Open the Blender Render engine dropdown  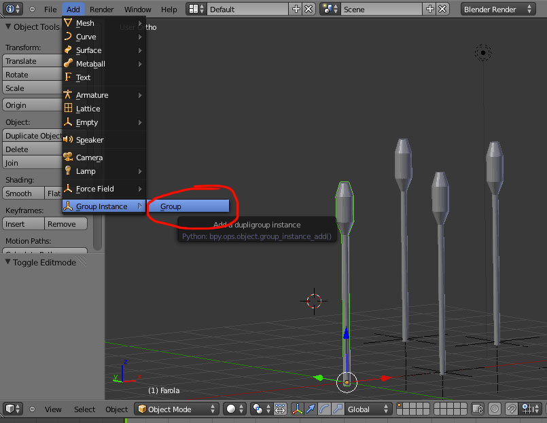click(x=498, y=9)
